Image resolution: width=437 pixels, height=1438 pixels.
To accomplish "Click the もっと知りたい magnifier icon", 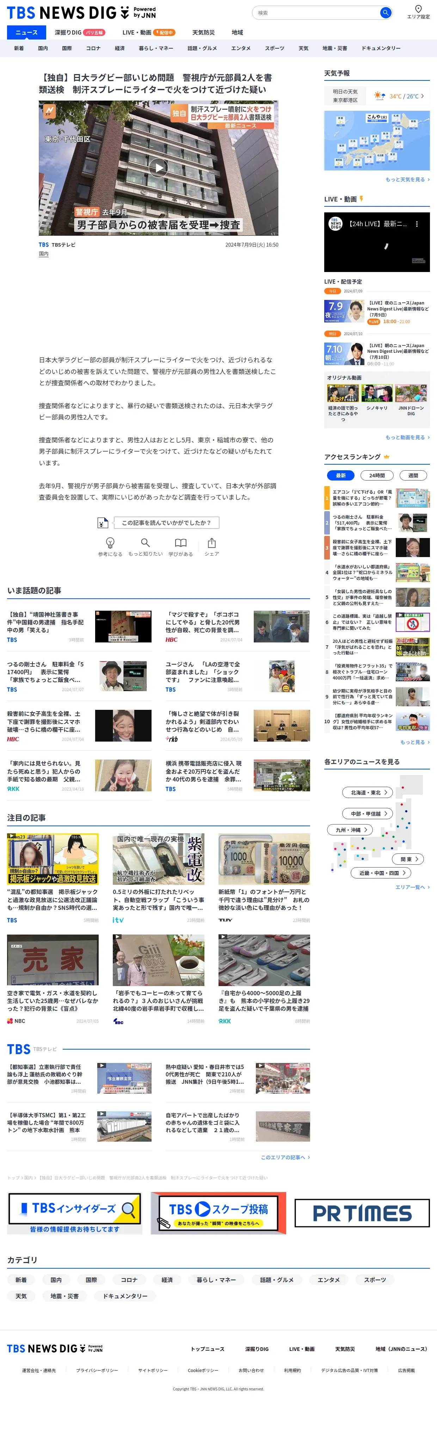I will 146,542.
